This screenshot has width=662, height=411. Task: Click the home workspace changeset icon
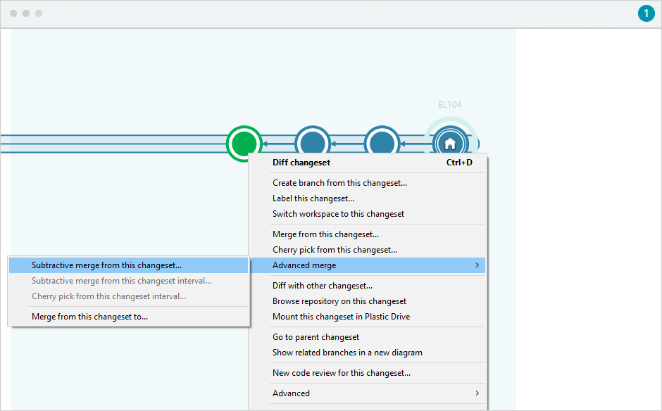(450, 143)
